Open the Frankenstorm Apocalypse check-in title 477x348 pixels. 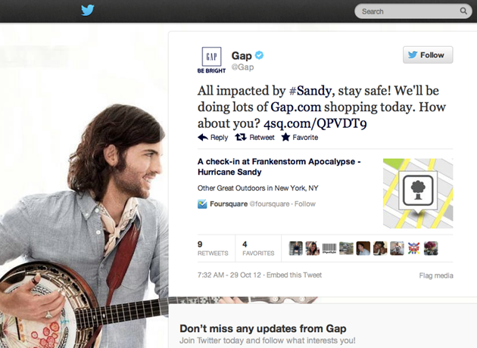point(279,166)
